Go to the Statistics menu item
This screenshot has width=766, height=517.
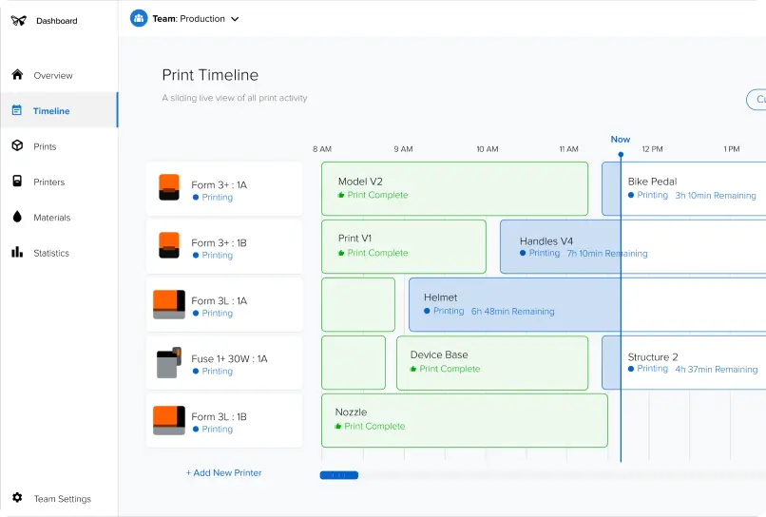point(51,253)
